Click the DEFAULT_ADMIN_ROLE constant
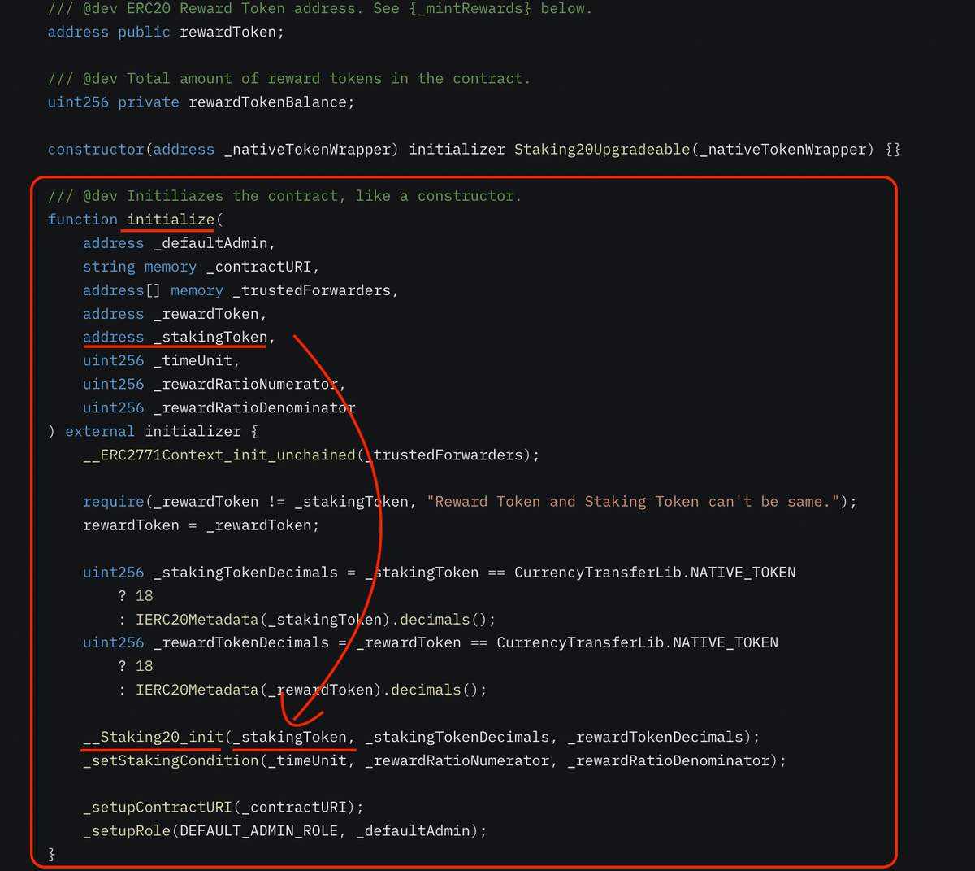Image resolution: width=975 pixels, height=871 pixels. tap(258, 830)
